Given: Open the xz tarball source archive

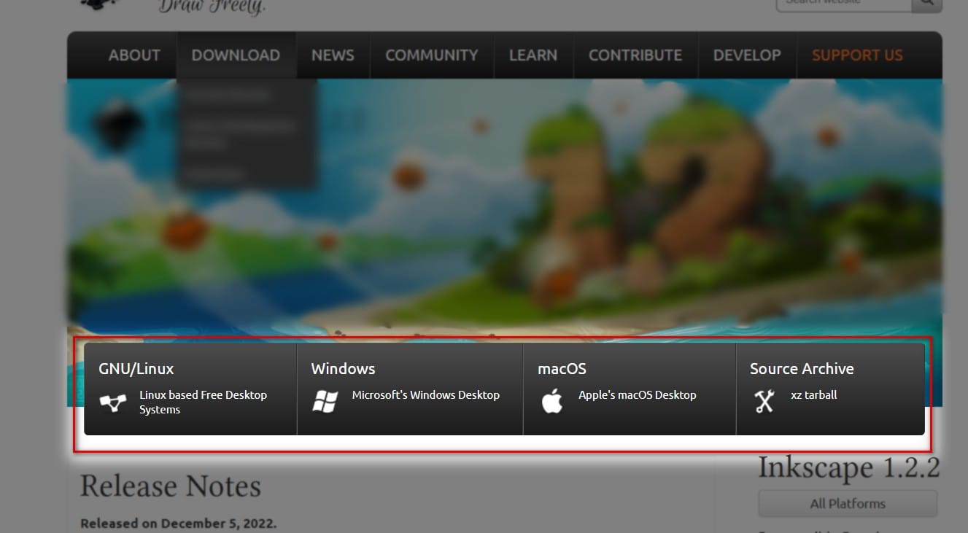Looking at the screenshot, I should coord(830,389).
